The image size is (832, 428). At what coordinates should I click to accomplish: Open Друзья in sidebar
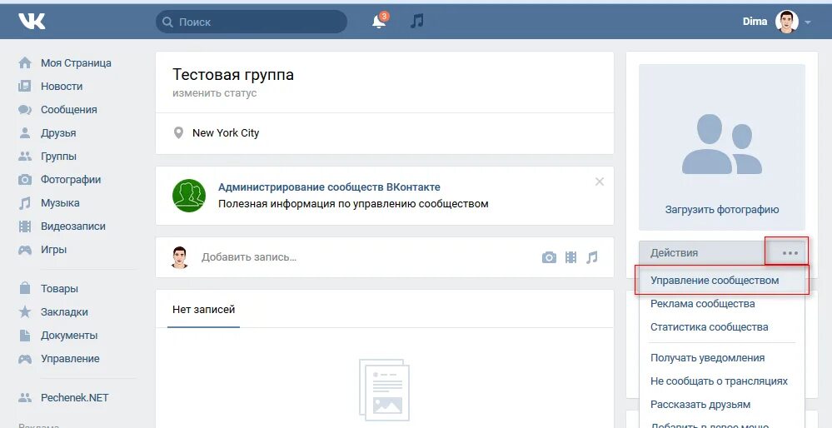(x=58, y=133)
